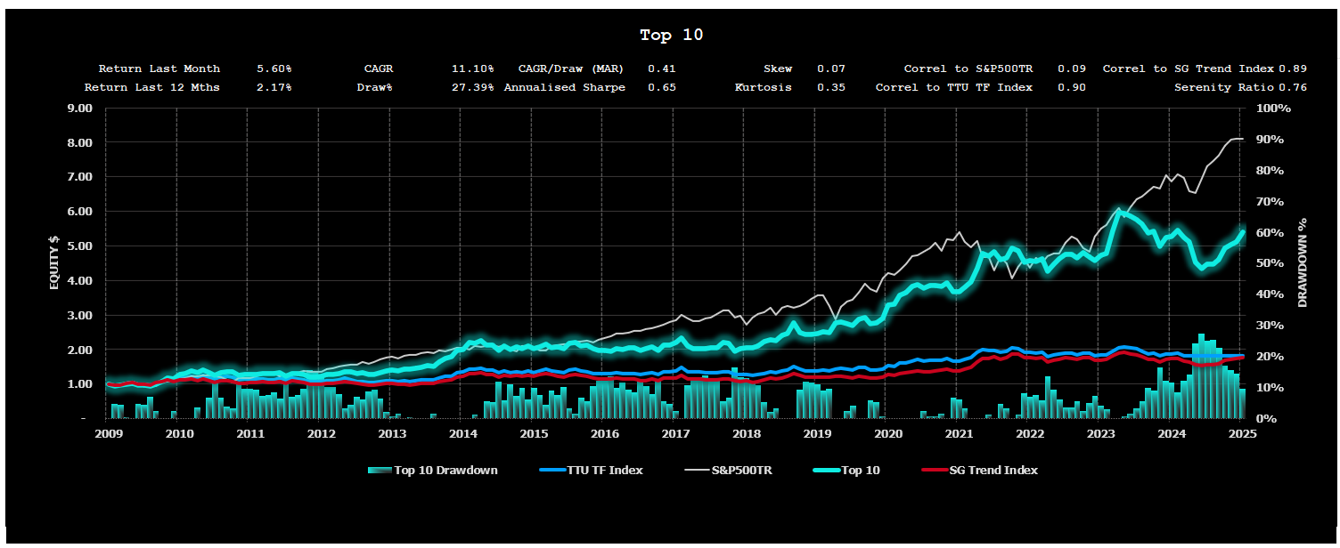Select the 2009 year label on the x-axis
The image size is (1340, 548).
tap(108, 433)
